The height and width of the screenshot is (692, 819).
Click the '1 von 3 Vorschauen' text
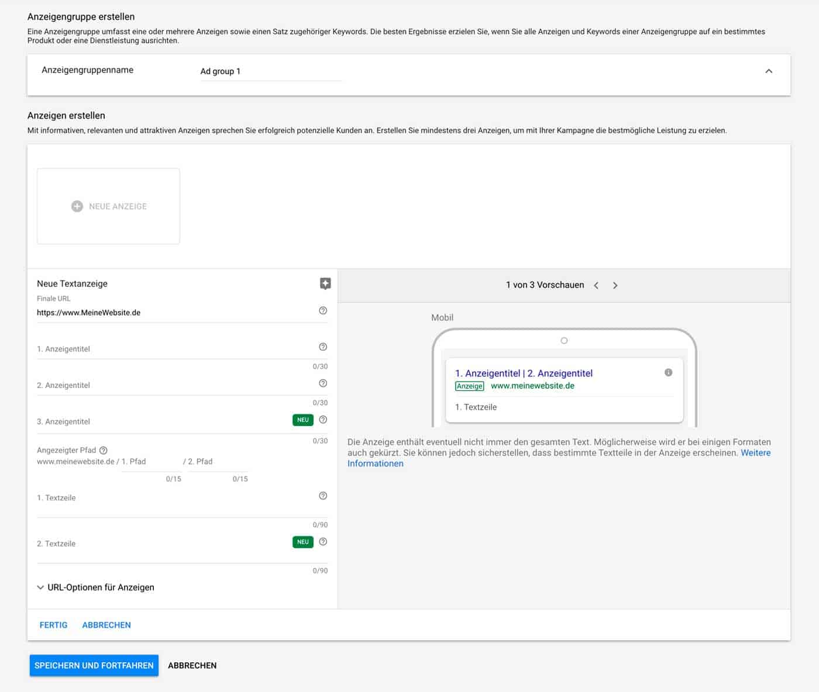coord(545,285)
